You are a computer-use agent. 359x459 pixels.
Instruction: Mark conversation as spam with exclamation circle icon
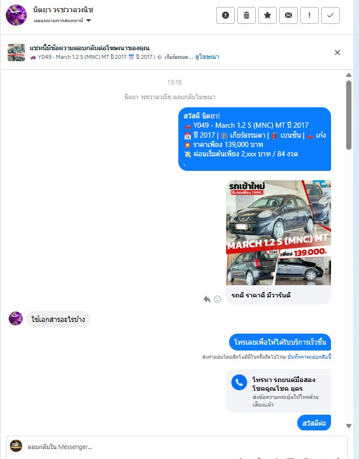(226, 15)
